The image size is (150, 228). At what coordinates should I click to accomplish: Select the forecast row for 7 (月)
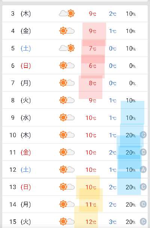[75, 83]
